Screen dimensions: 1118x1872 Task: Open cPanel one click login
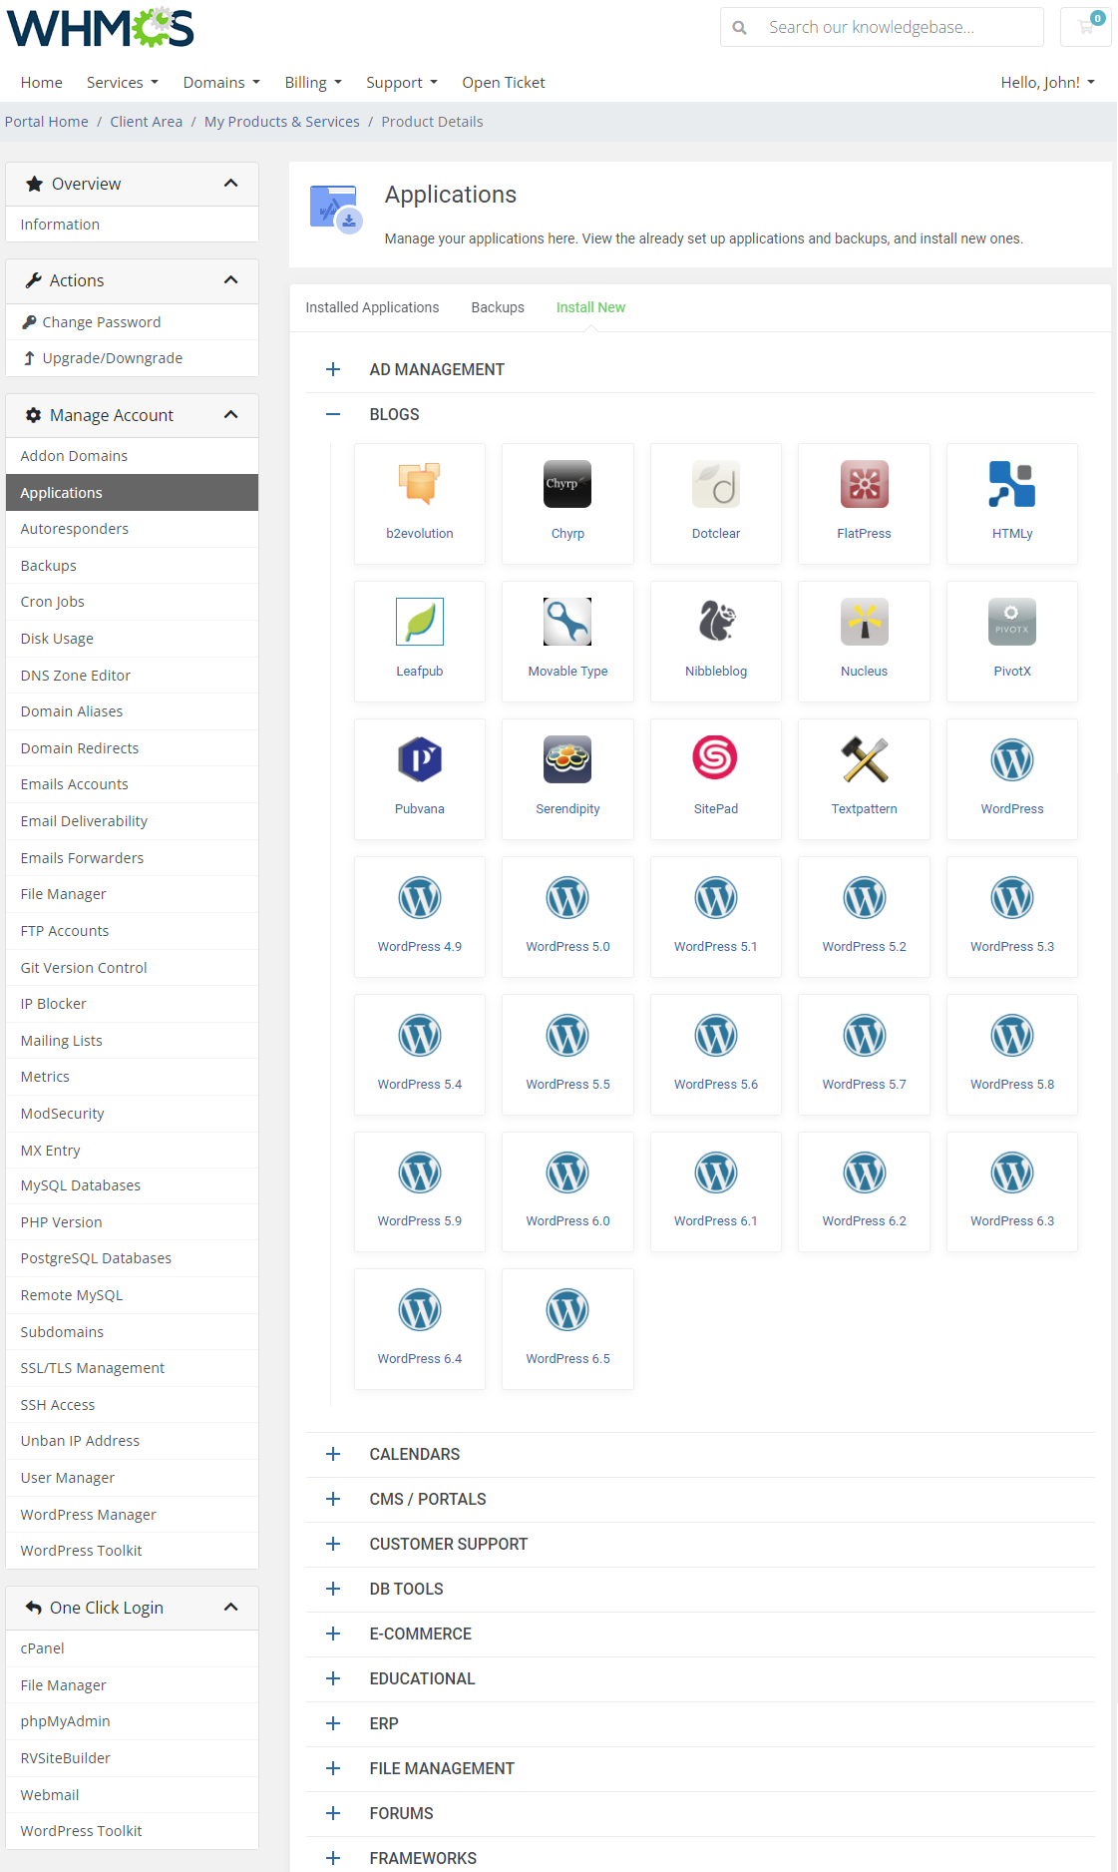(133, 1648)
